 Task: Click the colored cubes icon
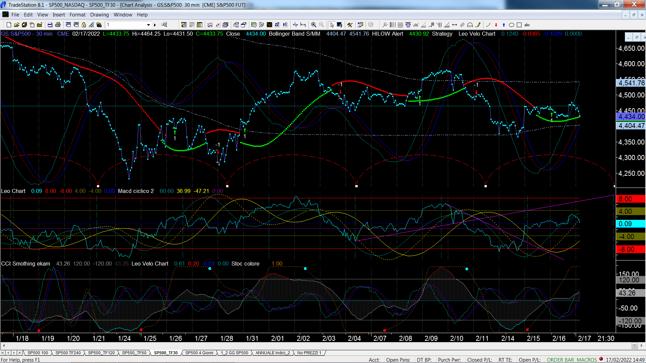coord(99,25)
